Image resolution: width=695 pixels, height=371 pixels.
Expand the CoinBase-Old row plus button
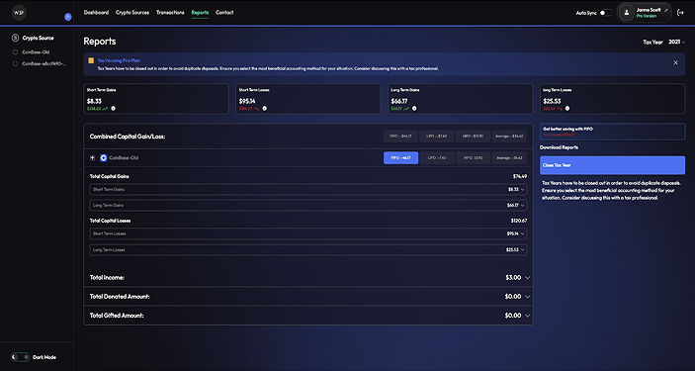(x=92, y=157)
